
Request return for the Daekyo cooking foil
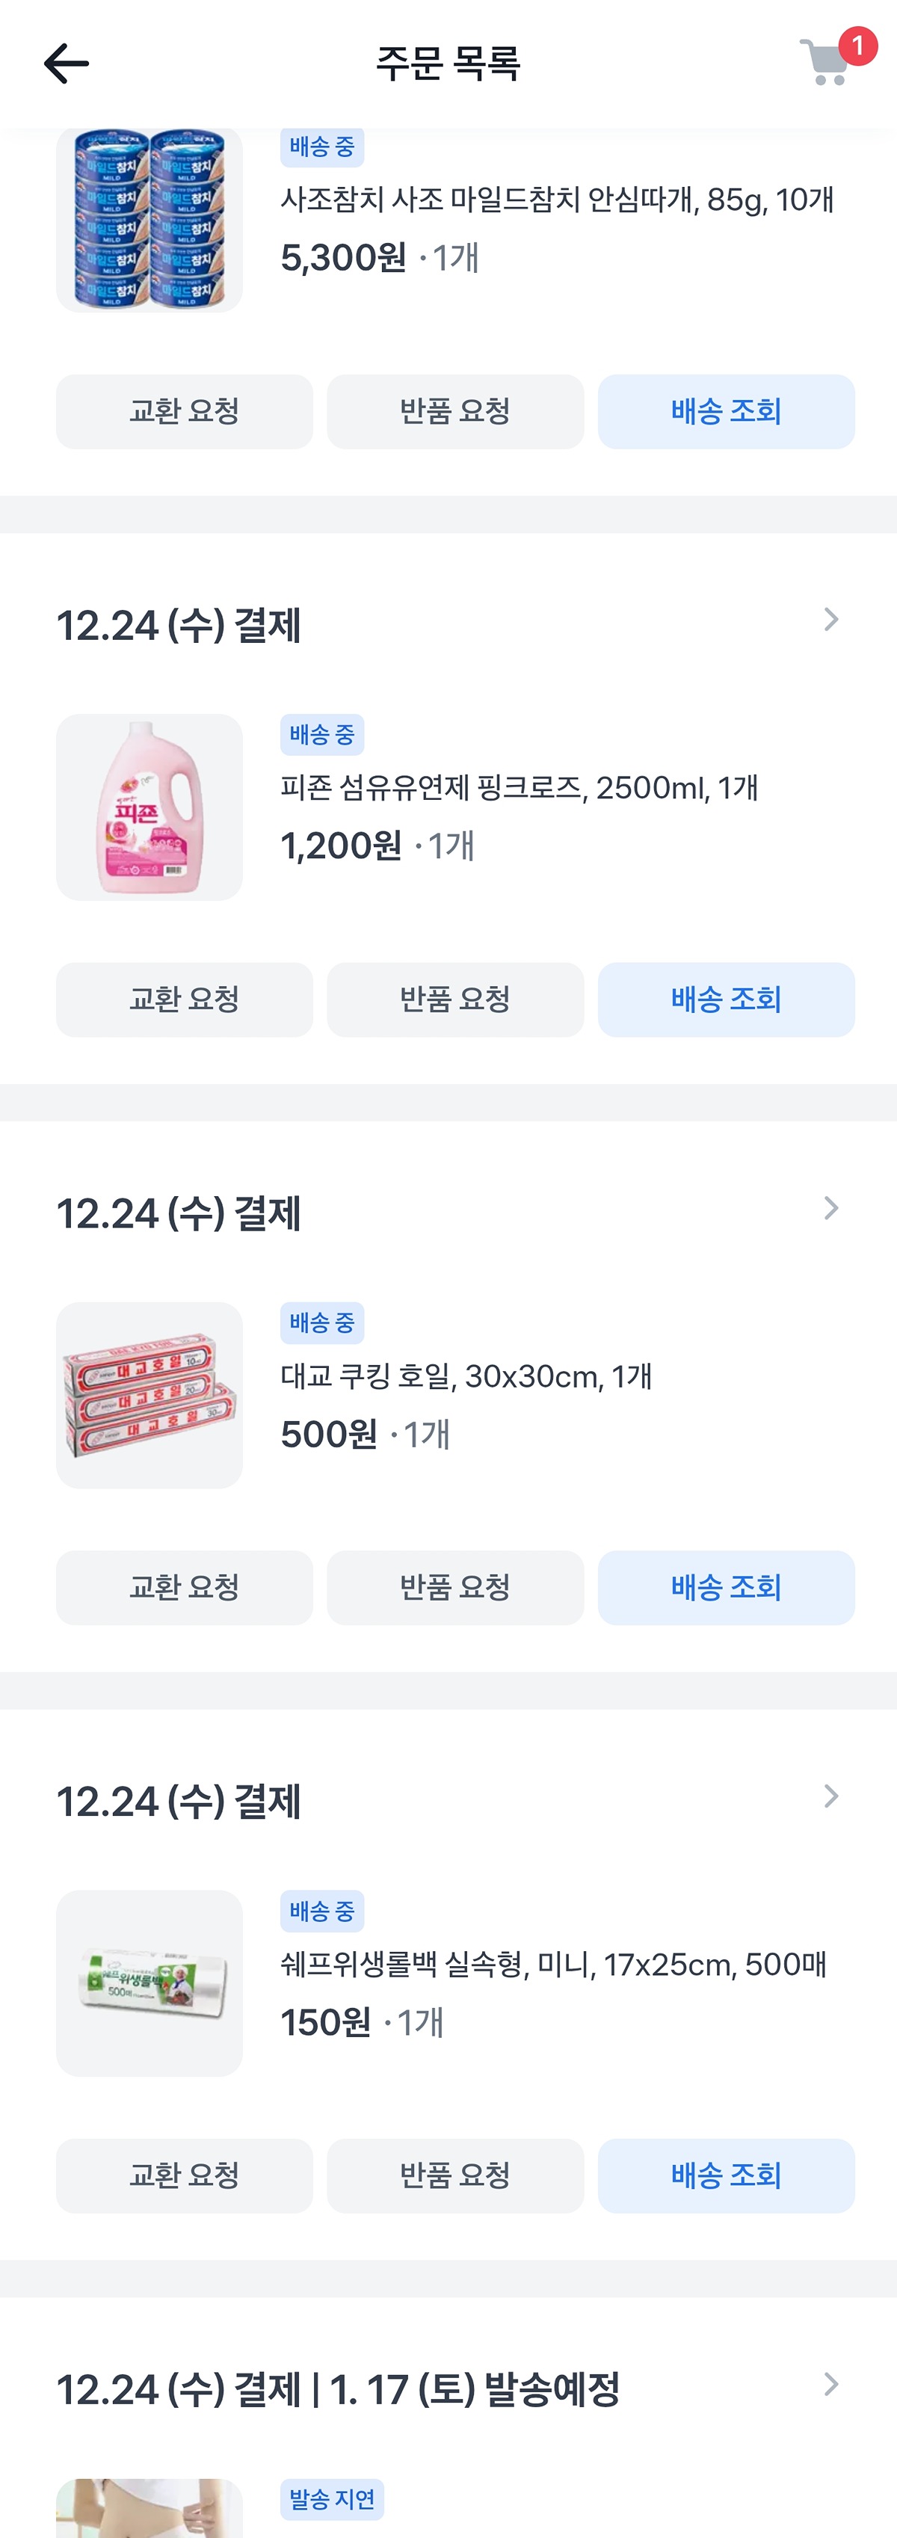click(455, 1589)
